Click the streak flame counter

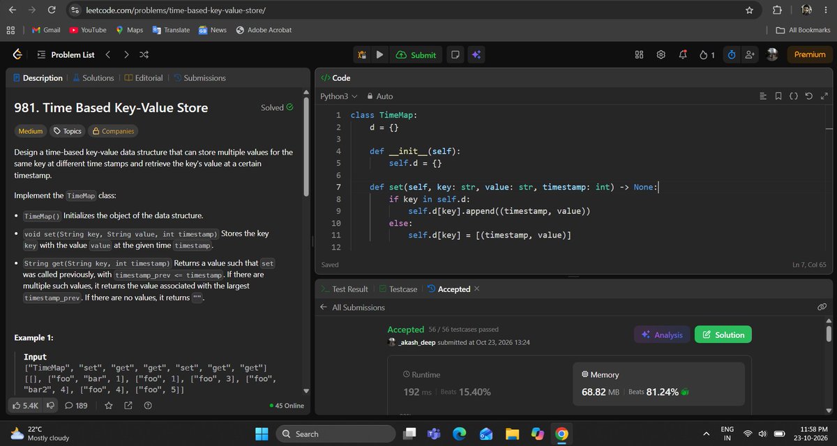[x=707, y=54]
